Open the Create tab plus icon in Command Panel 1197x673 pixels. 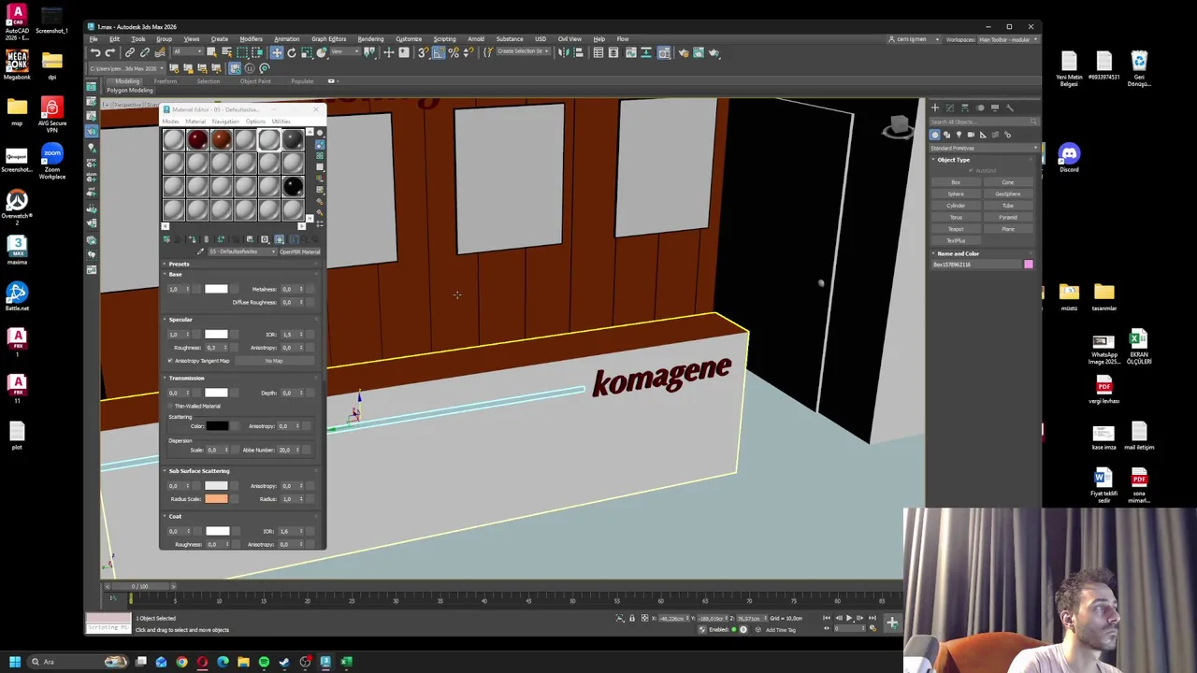click(x=934, y=107)
